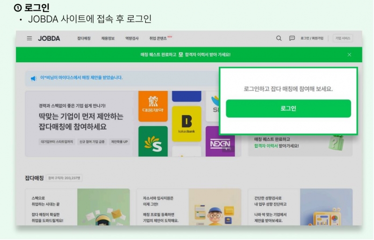Open the chat bubble icon in header
The width and height of the screenshot is (374, 240).
point(292,38)
